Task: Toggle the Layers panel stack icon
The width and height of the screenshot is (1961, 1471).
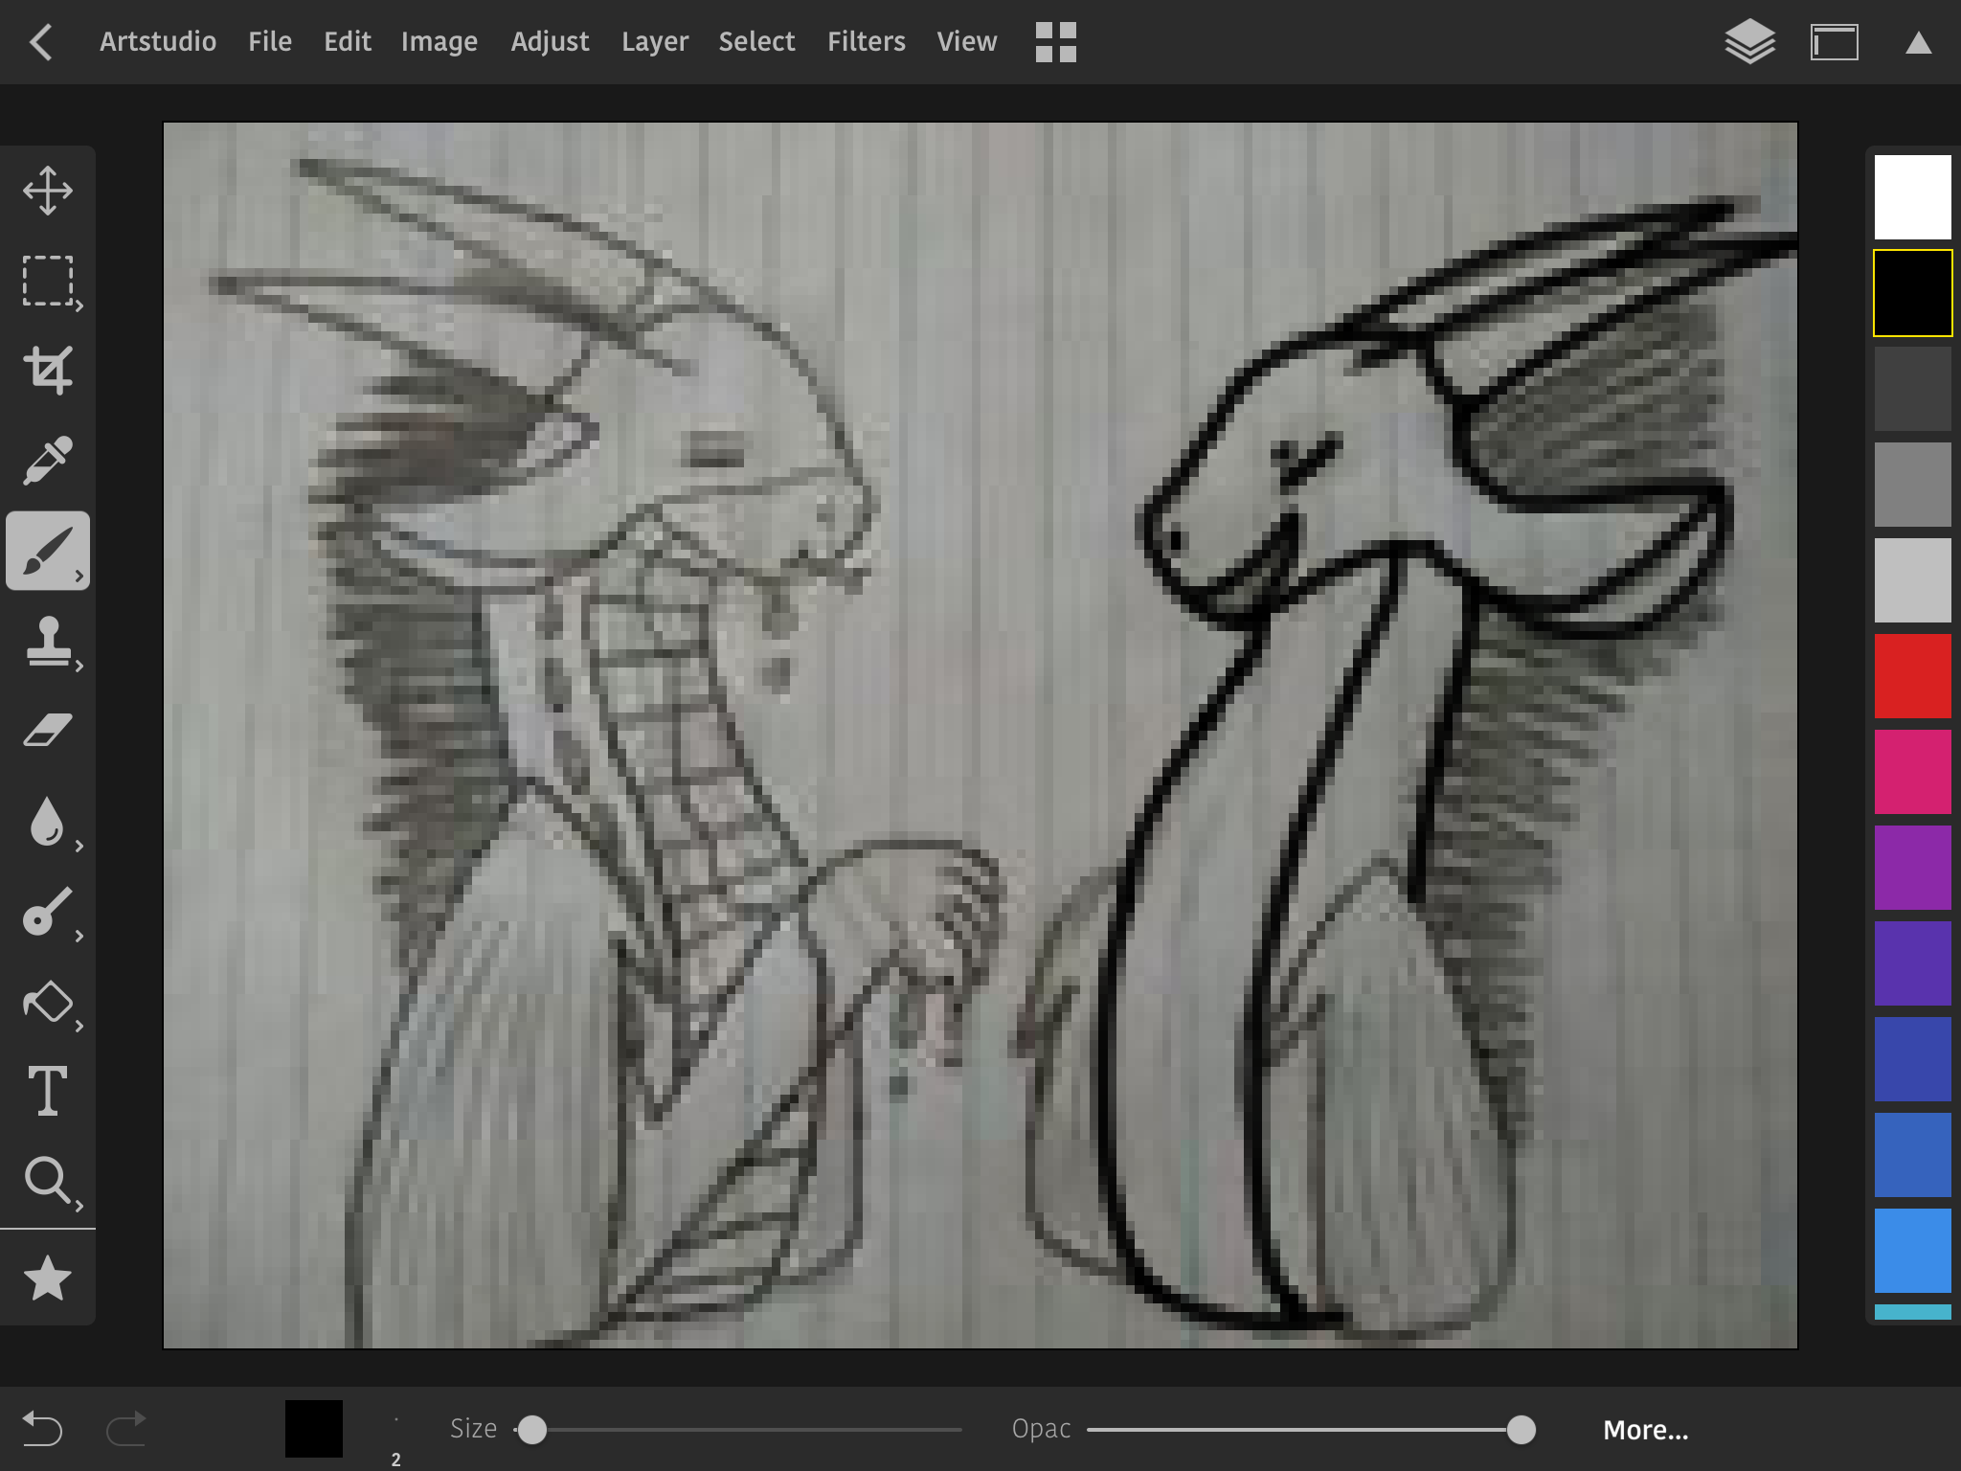Action: (x=1749, y=42)
